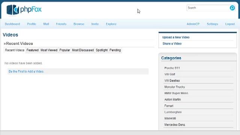The height and width of the screenshot is (135, 240).
Task: Select the Porche 911 category
Action: 172,68
